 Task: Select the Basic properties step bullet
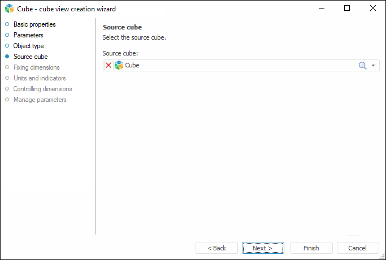(x=7, y=24)
